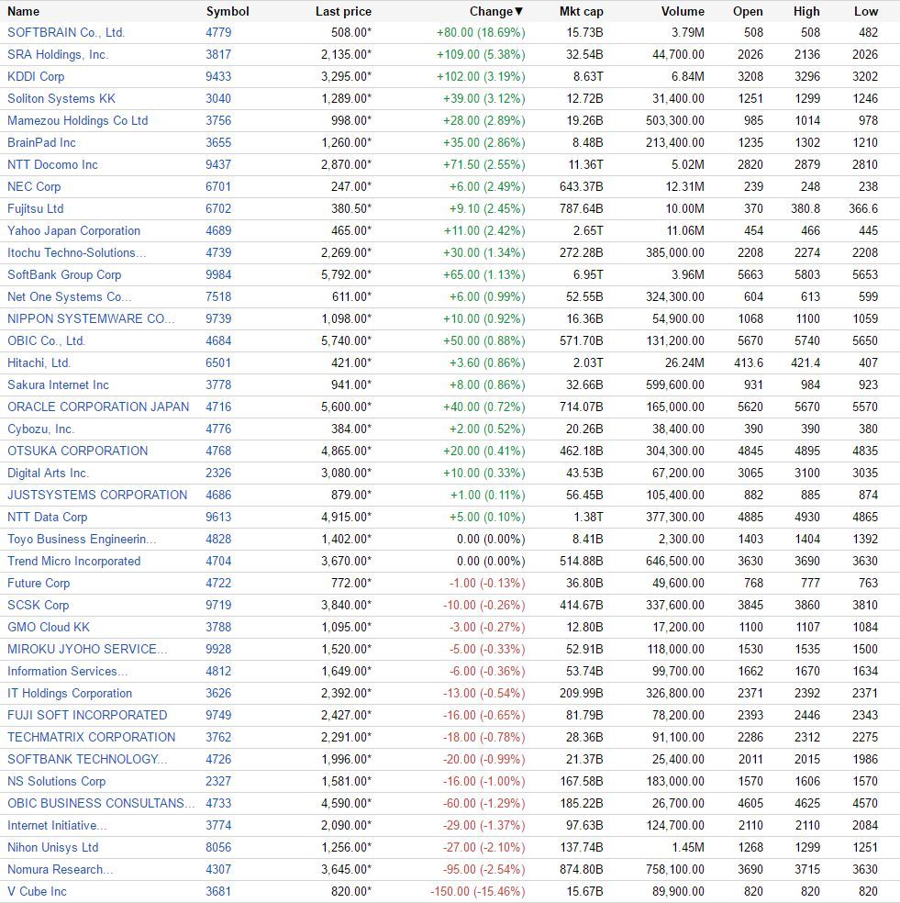The image size is (900, 903).
Task: Open IT Holdings Corporation link
Action: [70, 694]
